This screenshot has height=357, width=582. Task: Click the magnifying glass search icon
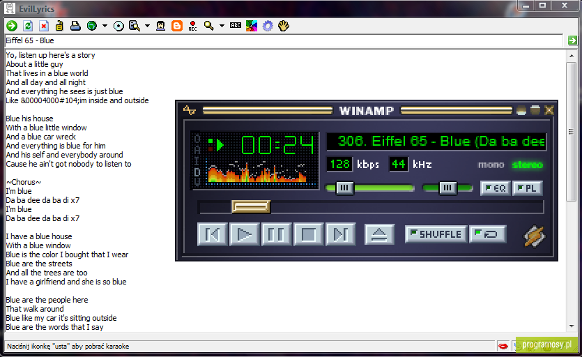click(x=209, y=26)
